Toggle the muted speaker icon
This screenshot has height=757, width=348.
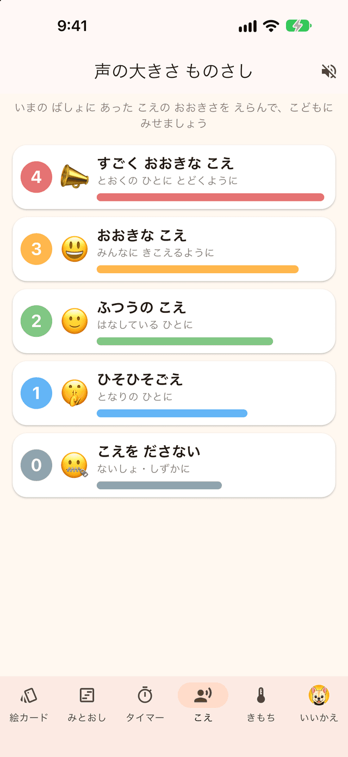[329, 71]
